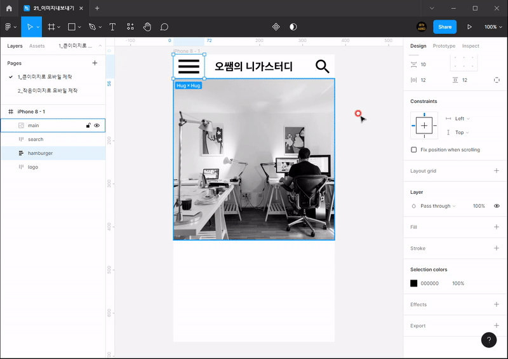The width and height of the screenshot is (508, 359).
Task: Select the hamburger layer
Action: 53,153
